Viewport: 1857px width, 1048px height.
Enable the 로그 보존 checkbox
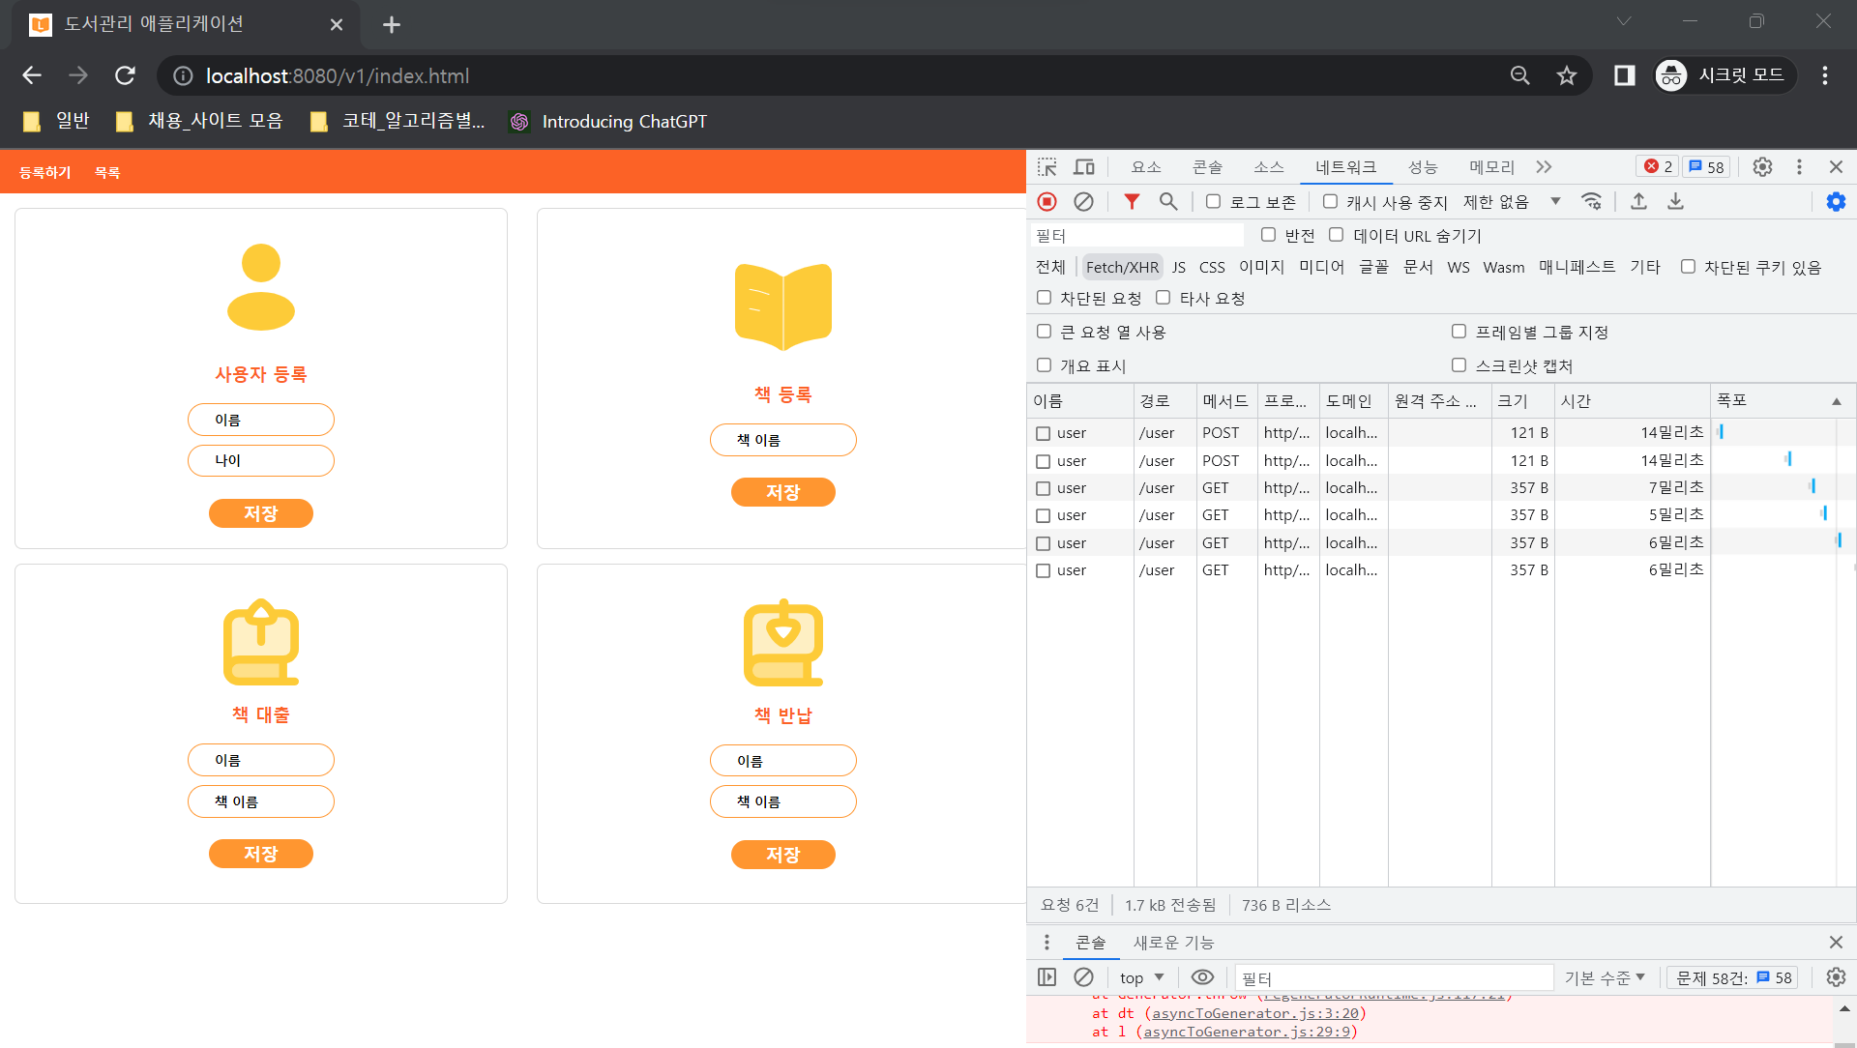(x=1213, y=201)
